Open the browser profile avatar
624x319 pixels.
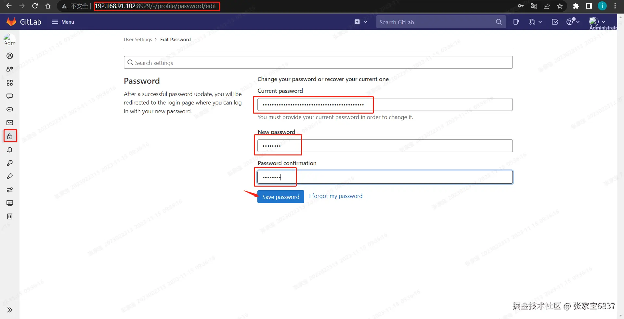pos(602,6)
